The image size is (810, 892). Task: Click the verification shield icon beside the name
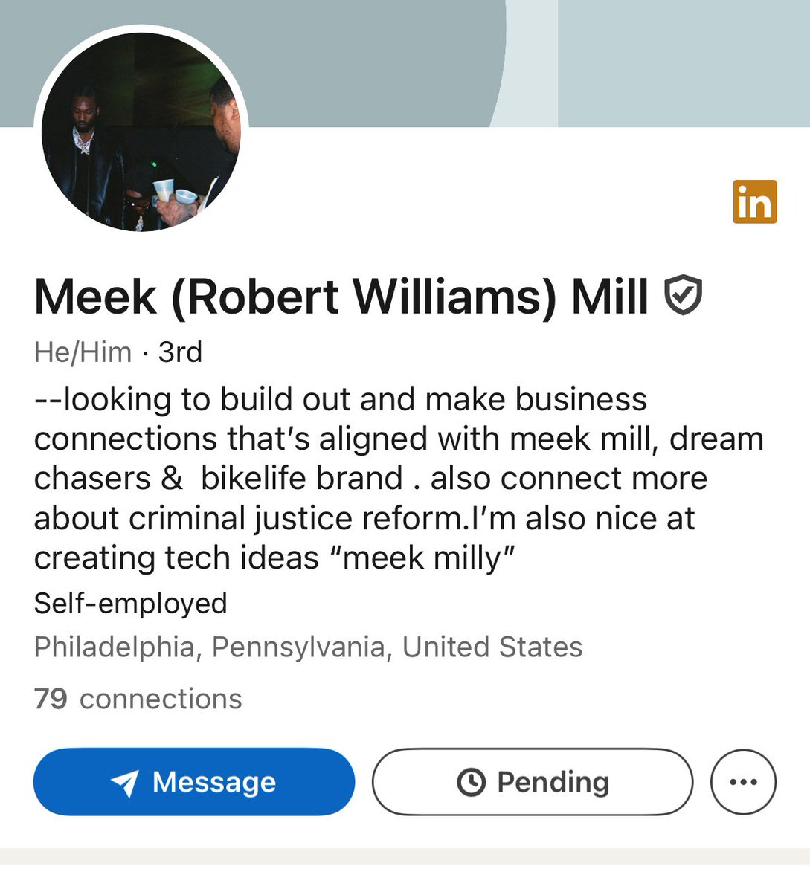coord(683,295)
